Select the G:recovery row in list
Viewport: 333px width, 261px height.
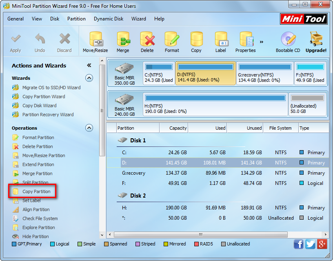(218, 173)
